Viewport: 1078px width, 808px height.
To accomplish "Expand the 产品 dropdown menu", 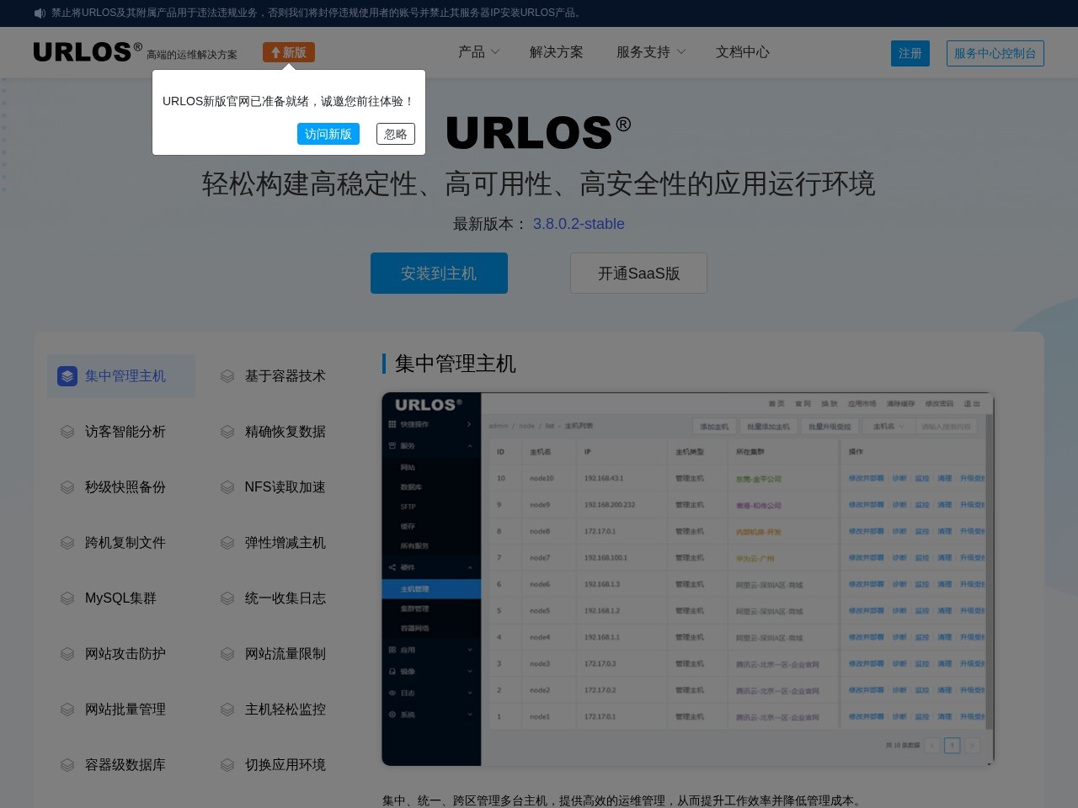I will (x=478, y=52).
